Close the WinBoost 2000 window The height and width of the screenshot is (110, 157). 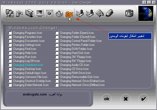(x=154, y=3)
